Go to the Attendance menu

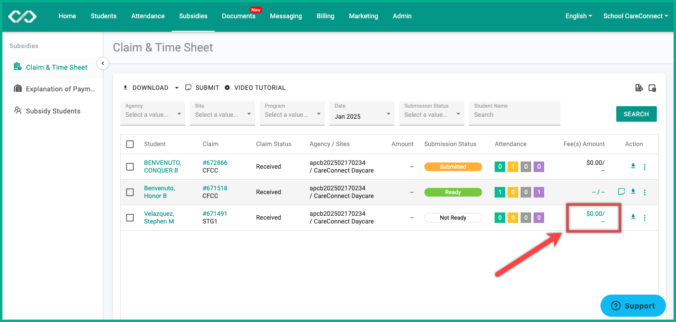[x=148, y=16]
